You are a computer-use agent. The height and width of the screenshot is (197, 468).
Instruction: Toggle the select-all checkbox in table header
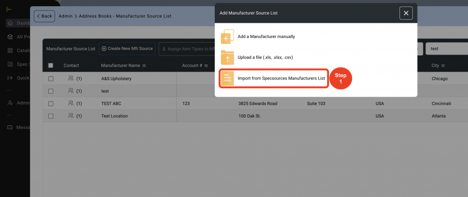pyautogui.click(x=51, y=65)
